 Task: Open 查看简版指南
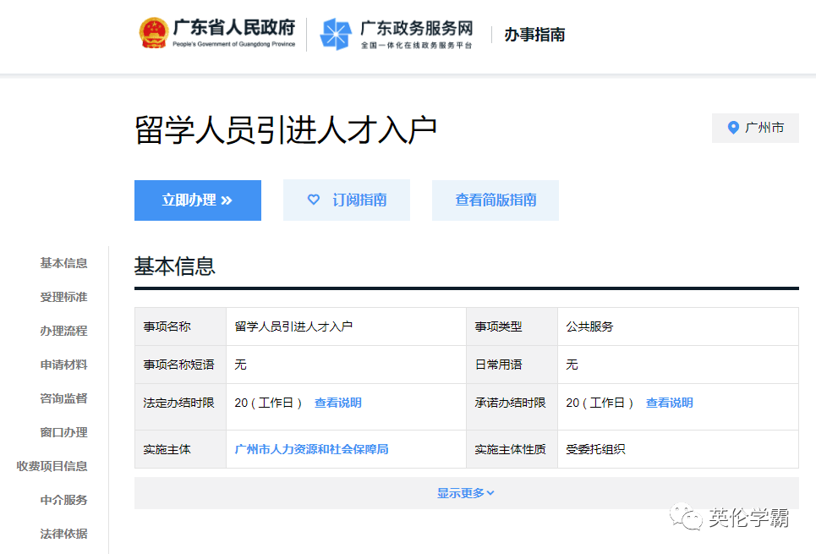(x=496, y=200)
